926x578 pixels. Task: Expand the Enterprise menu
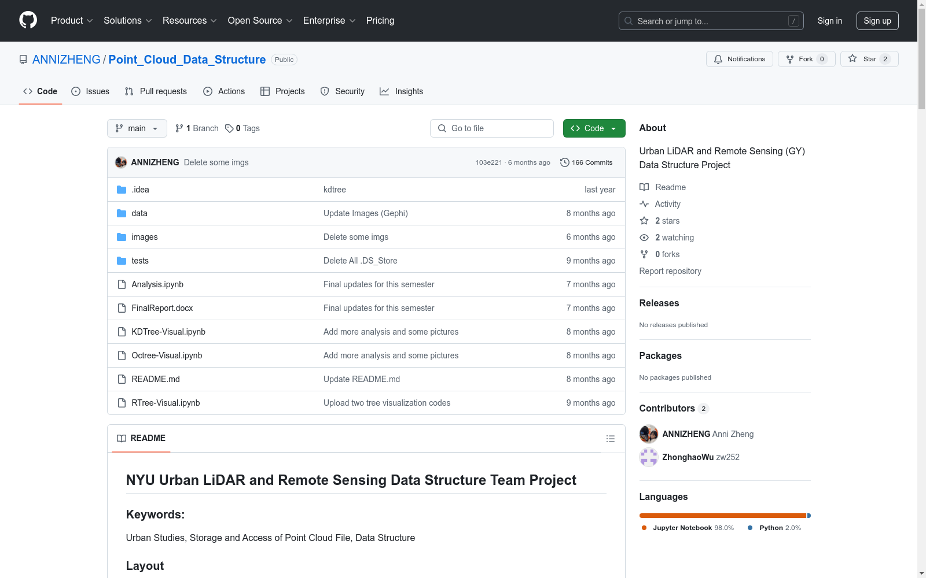329,21
